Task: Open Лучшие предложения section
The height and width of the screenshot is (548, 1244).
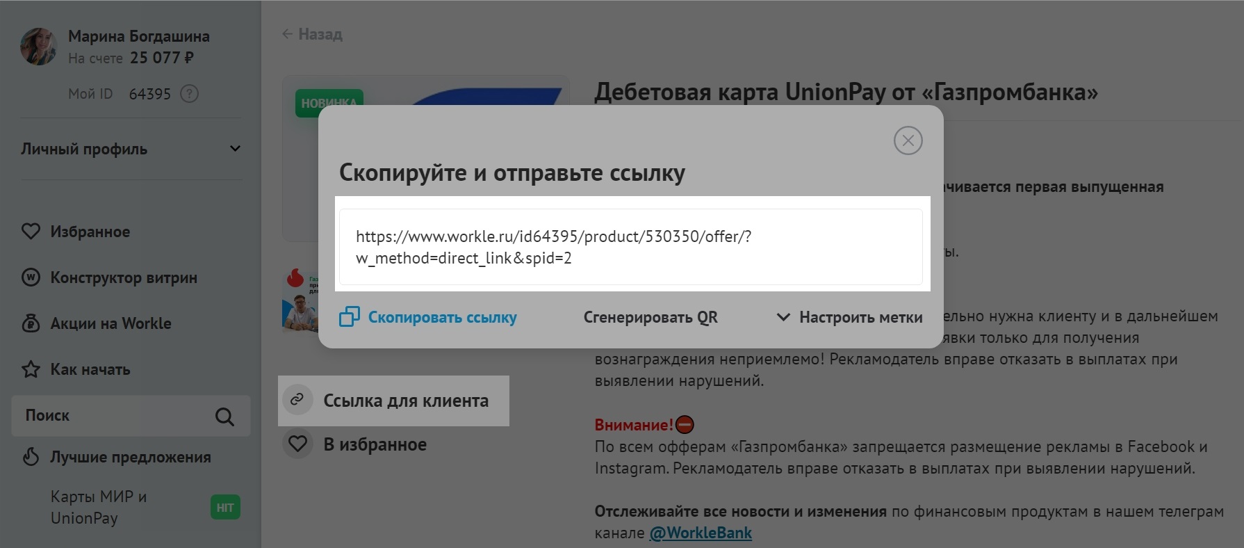Action: pos(130,457)
